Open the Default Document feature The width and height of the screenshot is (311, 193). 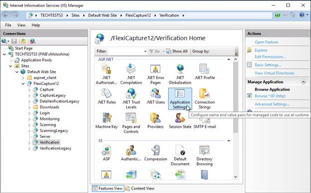coord(180,155)
